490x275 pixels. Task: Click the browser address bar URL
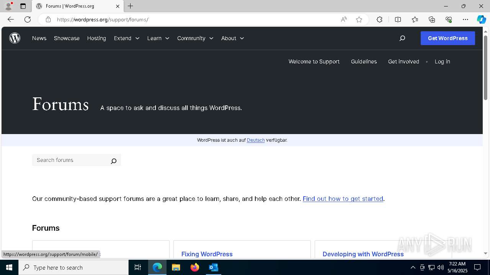[x=103, y=19]
